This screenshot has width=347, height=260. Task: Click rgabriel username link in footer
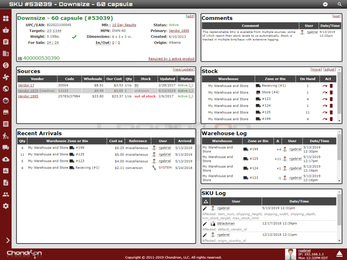304,251
